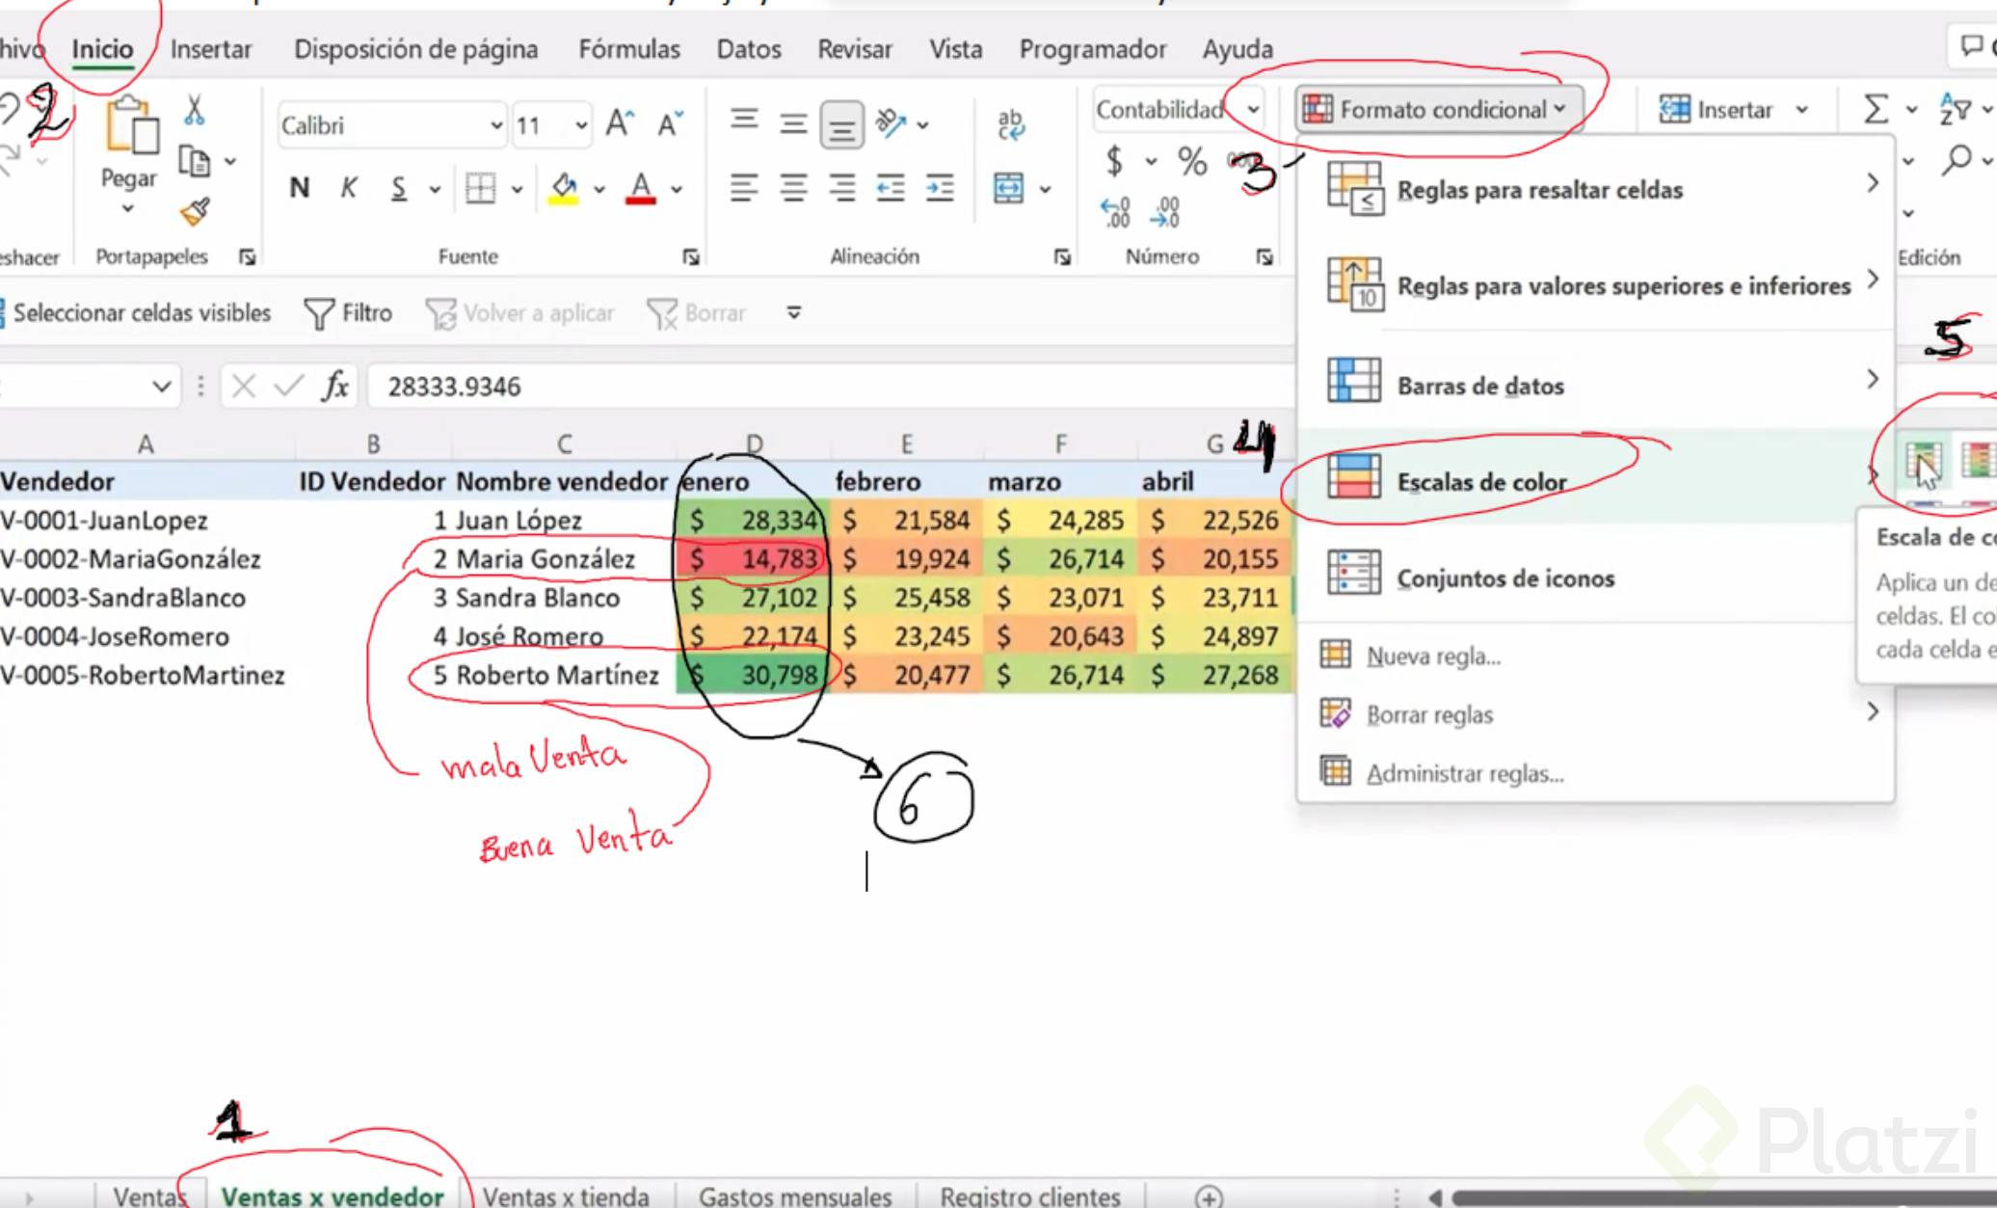This screenshot has width=1997, height=1208.
Task: Toggle bold formatting with N button
Action: pos(300,188)
